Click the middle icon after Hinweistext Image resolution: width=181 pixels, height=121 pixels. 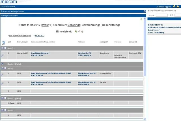[x=79, y=31]
